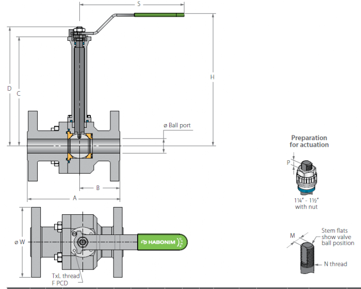Click the ball in the valve cross-section
361x289 pixels.
point(79,146)
